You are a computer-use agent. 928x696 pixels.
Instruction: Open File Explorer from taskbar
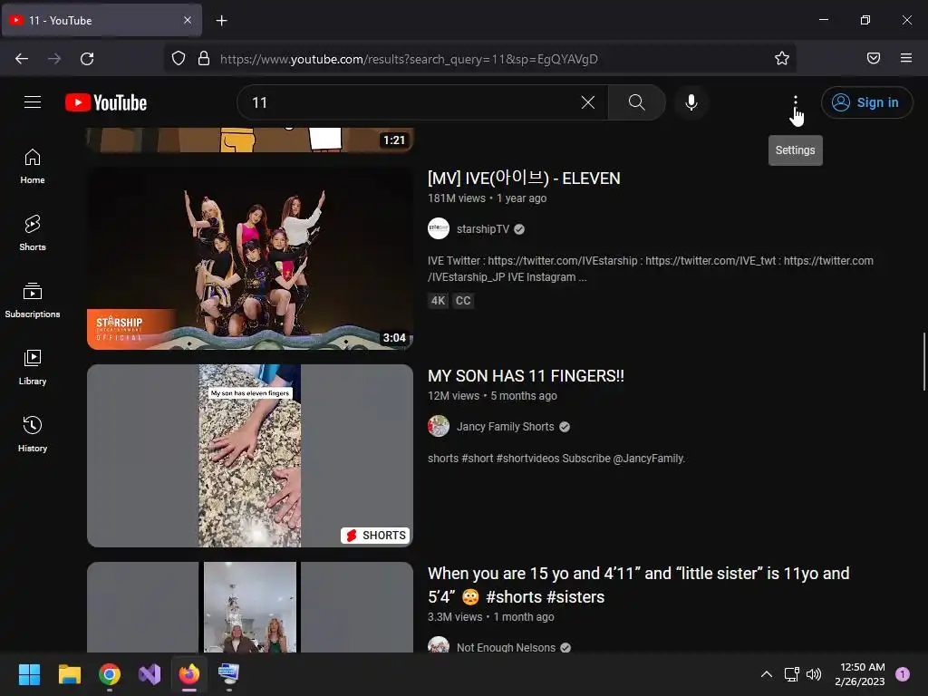point(69,674)
